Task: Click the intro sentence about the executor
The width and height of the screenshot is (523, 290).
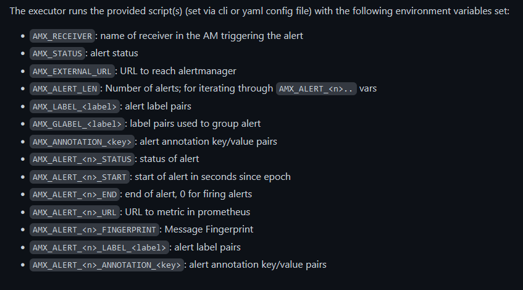Action: [259, 12]
